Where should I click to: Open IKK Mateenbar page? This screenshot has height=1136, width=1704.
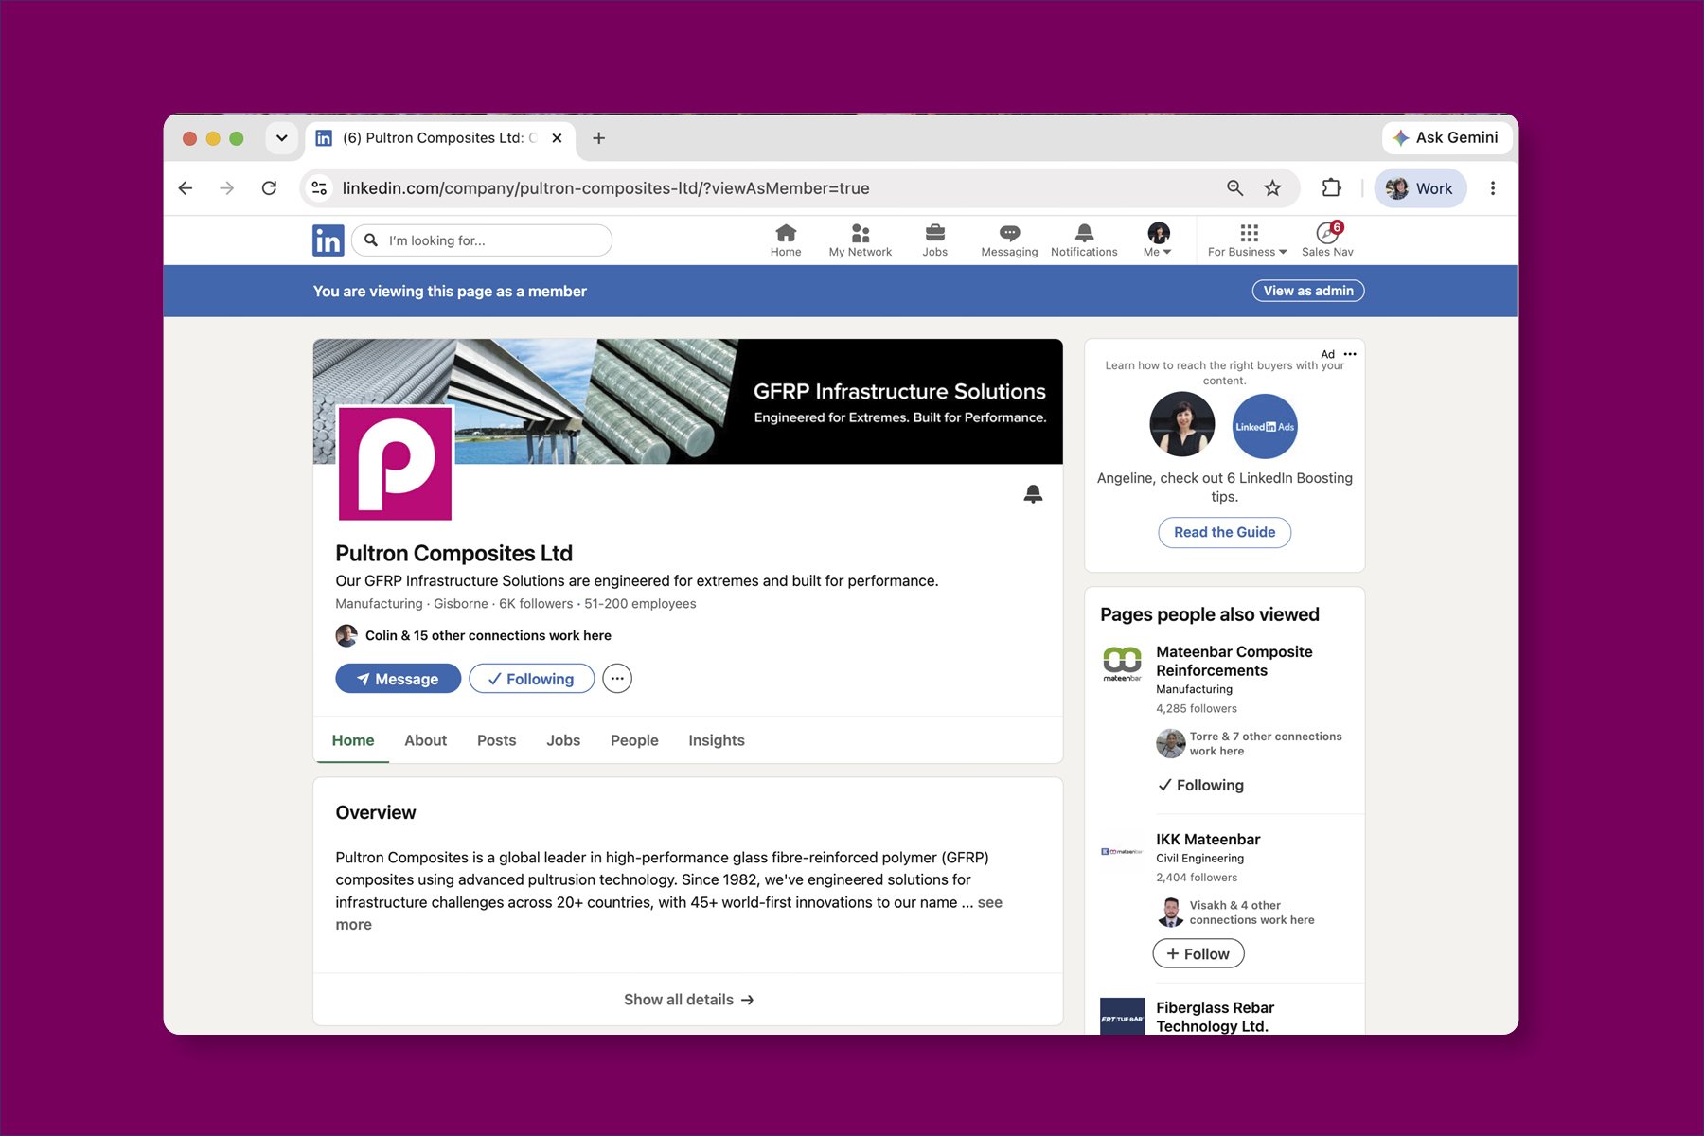point(1208,840)
